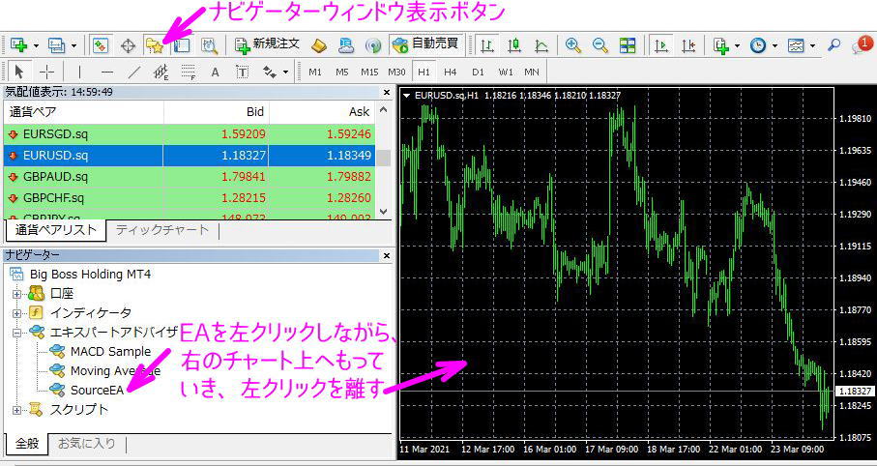877x466 pixels.
Task: Open the templates dropdown arrow
Action: click(812, 45)
